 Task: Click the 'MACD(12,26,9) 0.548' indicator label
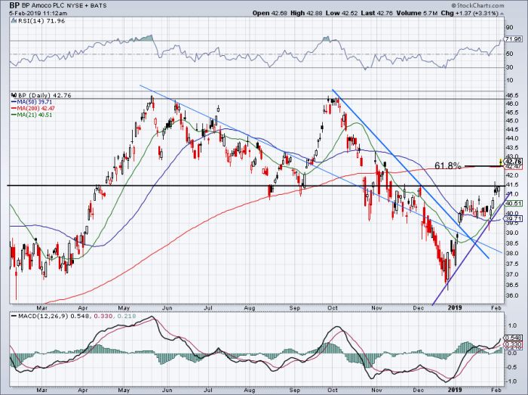pyautogui.click(x=54, y=316)
